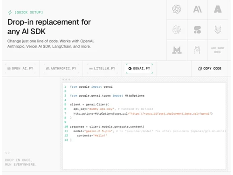
Task: Click the base_url bifrost deployment string
Action: 170,113
